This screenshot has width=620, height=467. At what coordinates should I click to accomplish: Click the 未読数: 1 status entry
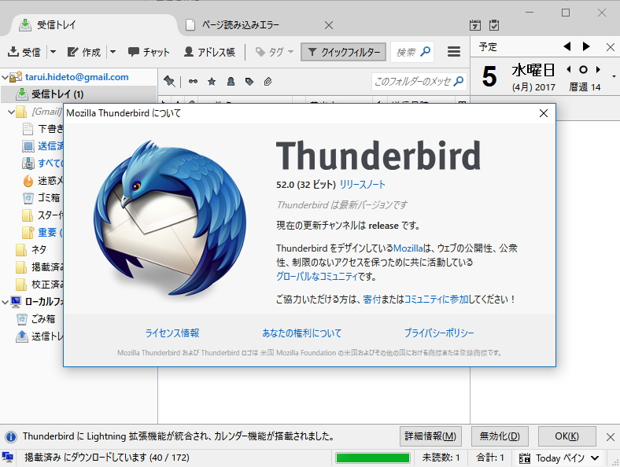pos(441,458)
